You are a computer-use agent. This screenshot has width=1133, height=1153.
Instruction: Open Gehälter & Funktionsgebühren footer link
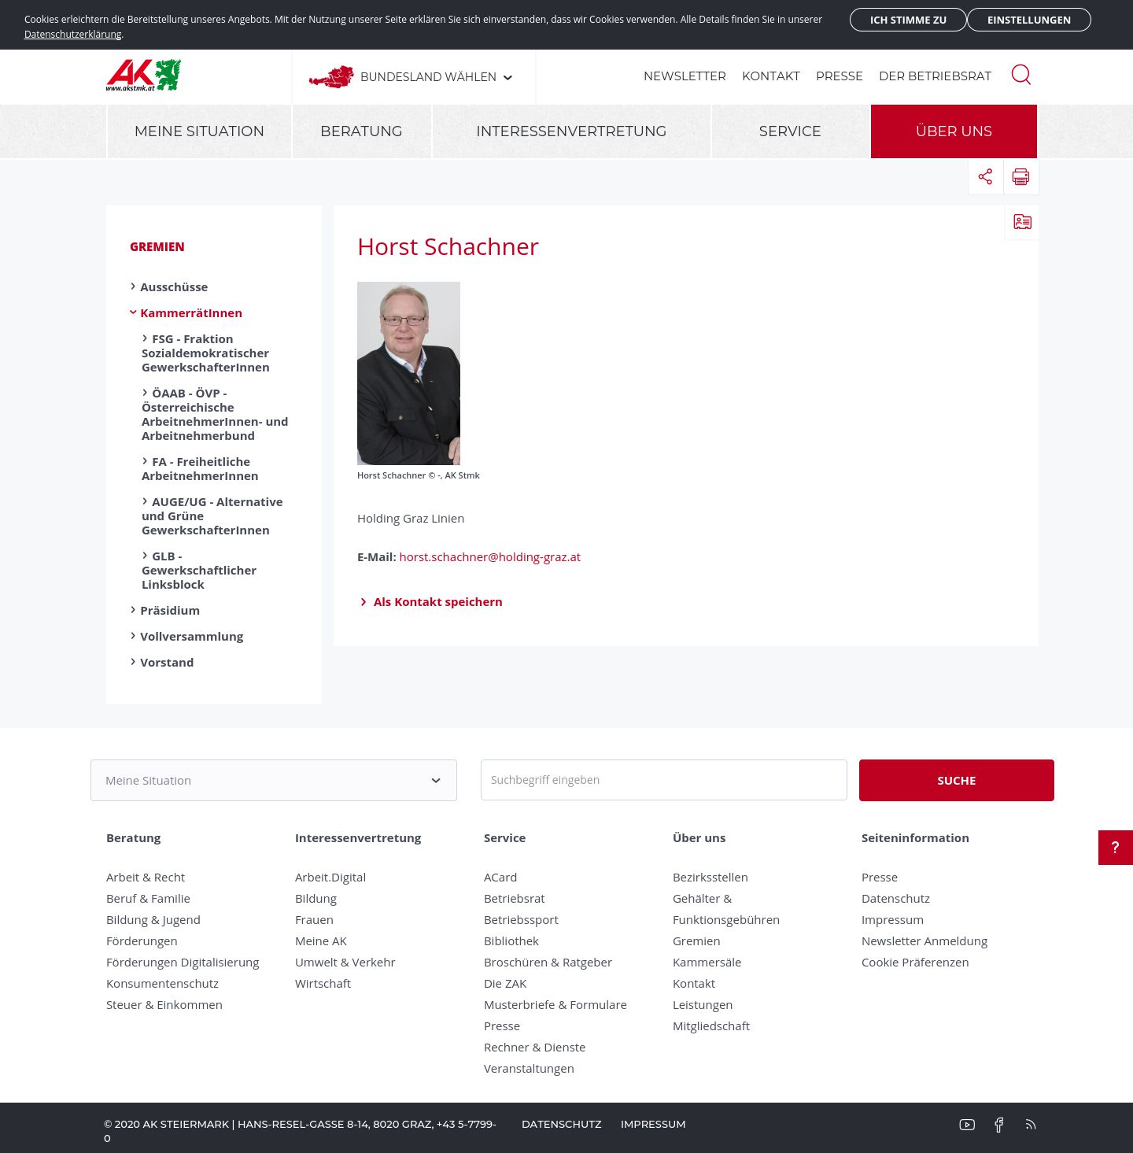pos(726,909)
